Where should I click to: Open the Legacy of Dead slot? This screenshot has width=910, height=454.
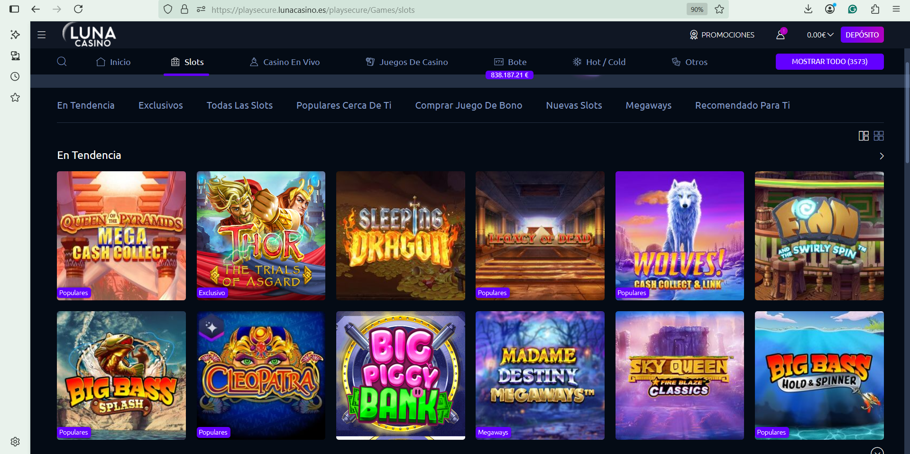click(x=540, y=236)
